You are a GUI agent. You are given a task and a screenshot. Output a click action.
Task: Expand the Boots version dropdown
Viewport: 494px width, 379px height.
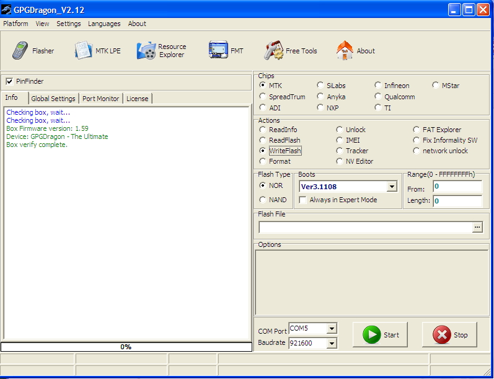tap(392, 187)
